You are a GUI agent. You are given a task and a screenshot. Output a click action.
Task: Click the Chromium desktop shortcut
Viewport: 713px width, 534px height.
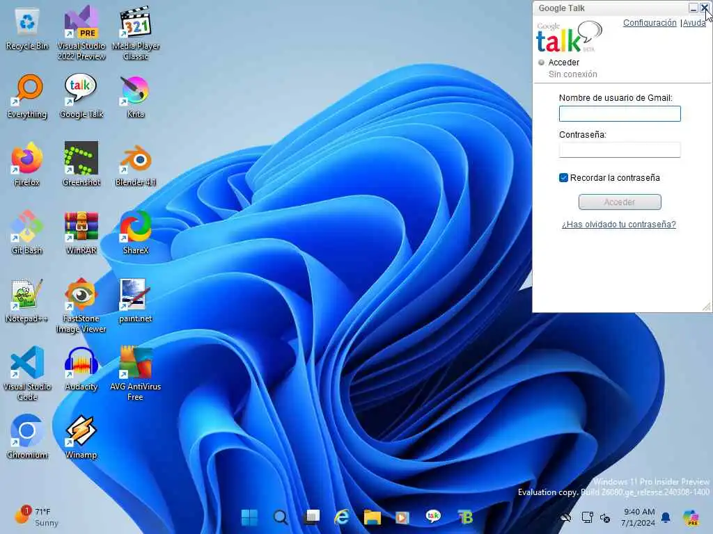(27, 438)
